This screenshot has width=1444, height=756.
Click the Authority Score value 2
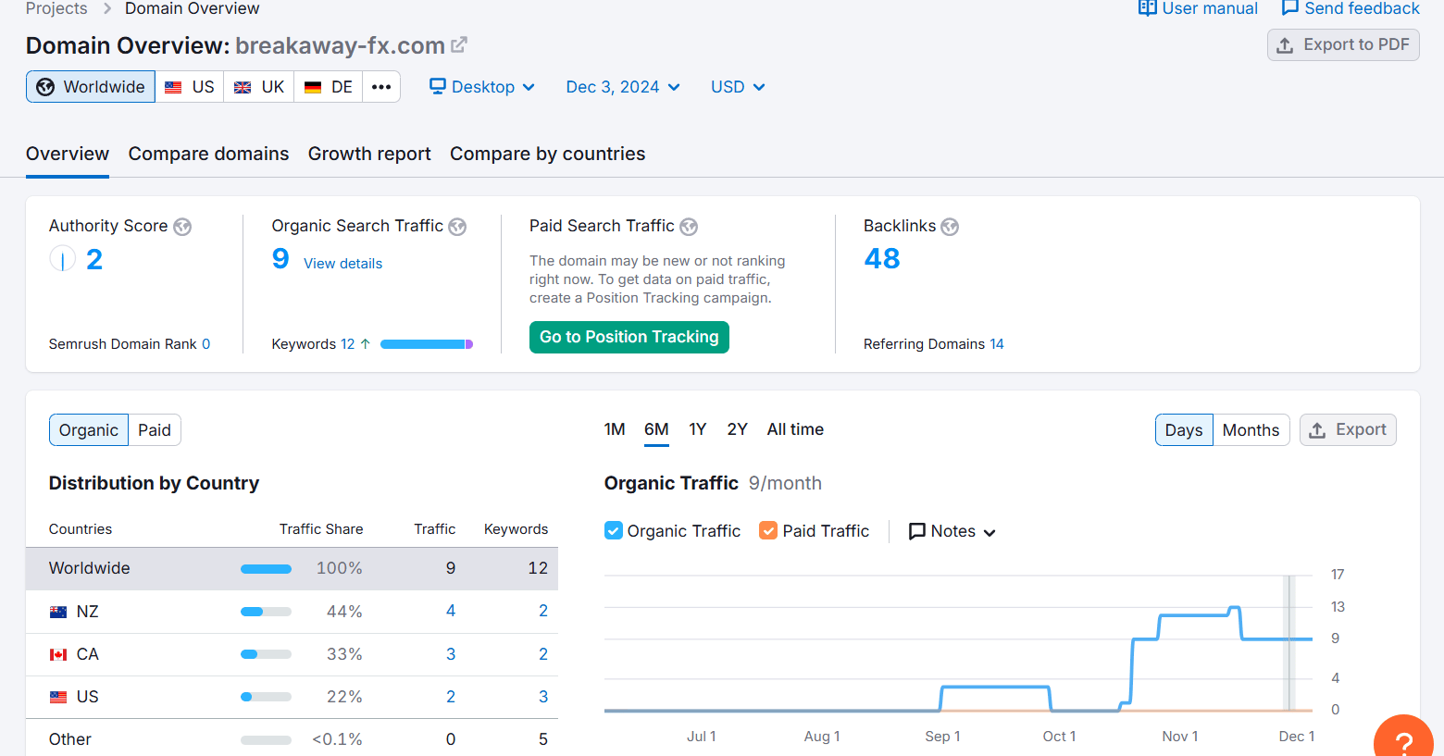[x=94, y=260]
